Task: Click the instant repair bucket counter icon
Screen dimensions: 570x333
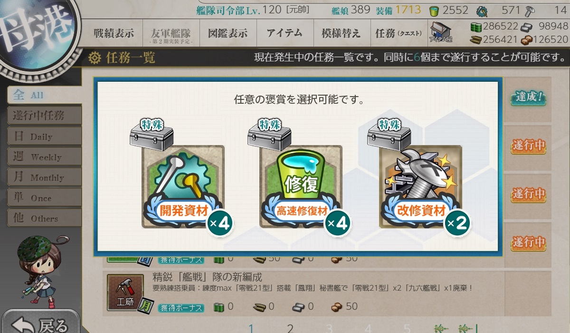Action: click(434, 10)
